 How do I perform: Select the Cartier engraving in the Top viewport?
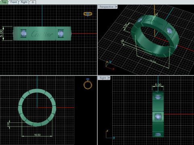[42, 34]
